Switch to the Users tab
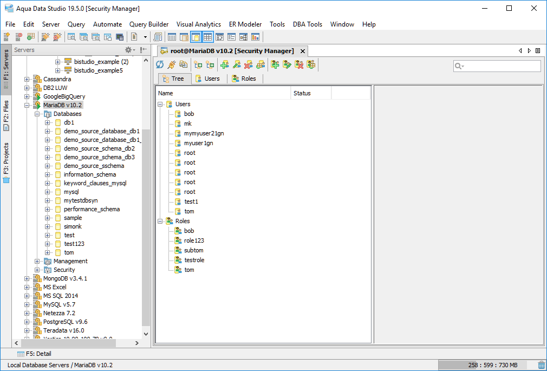The height and width of the screenshot is (371, 547). (208, 79)
